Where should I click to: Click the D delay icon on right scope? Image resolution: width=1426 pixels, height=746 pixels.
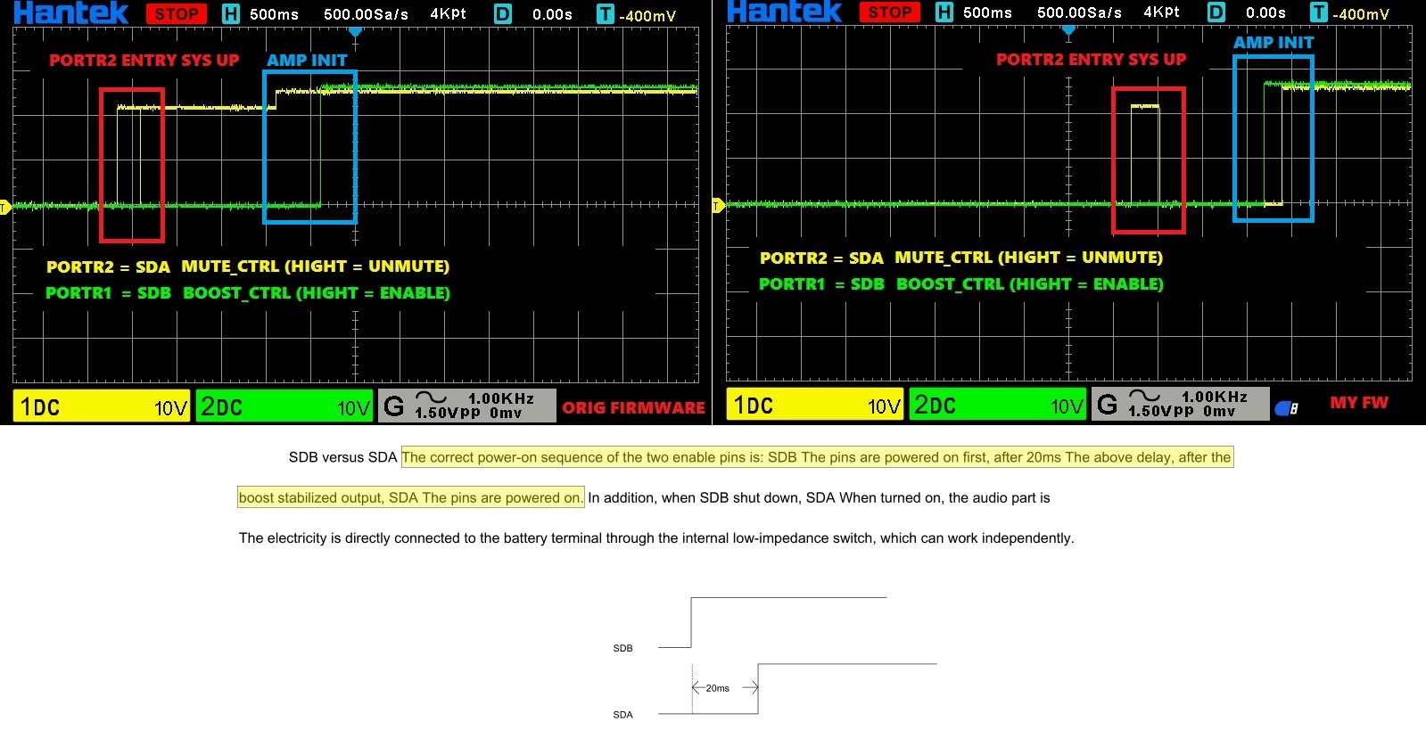coord(1216,12)
